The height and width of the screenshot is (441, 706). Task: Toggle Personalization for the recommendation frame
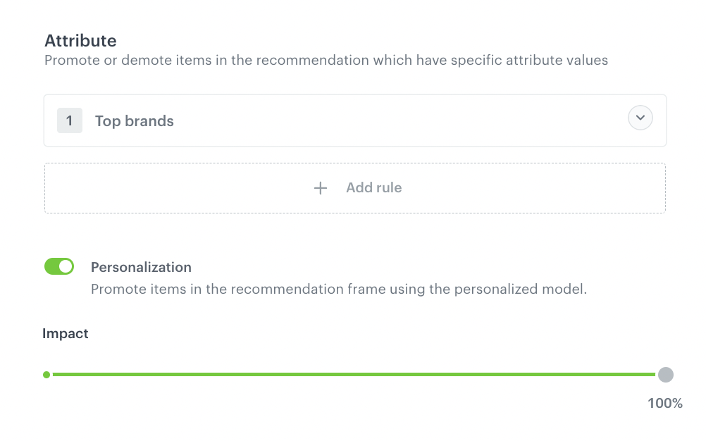tap(59, 266)
